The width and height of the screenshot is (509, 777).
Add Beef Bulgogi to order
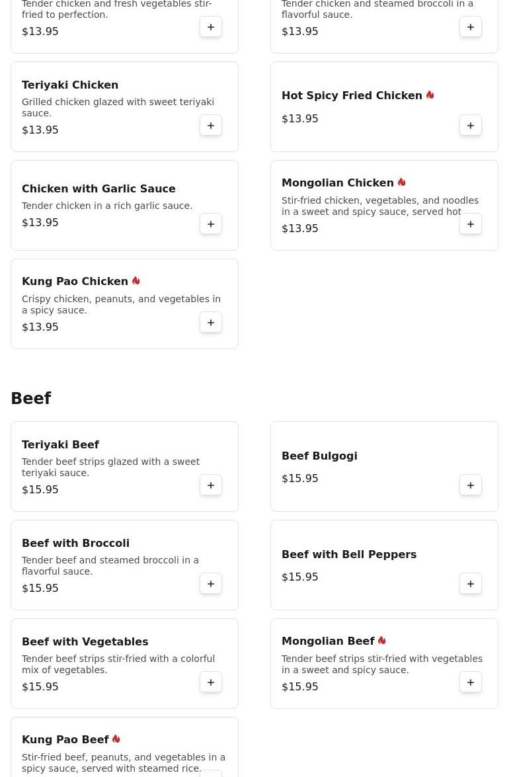tap(471, 485)
